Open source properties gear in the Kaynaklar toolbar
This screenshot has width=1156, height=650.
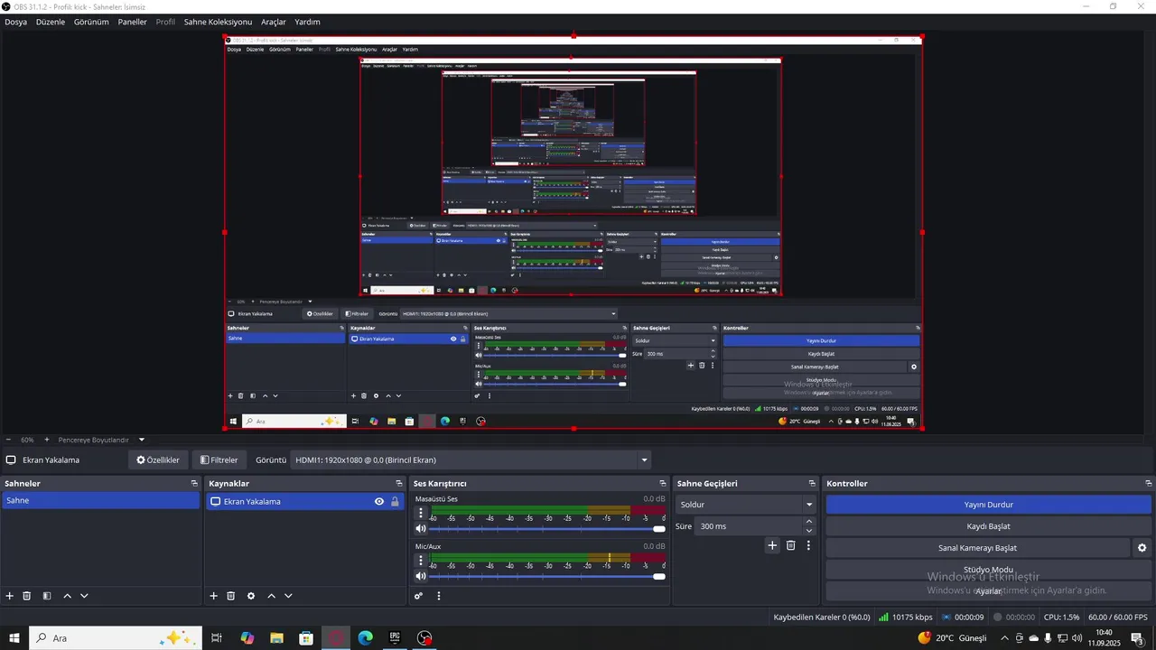click(x=251, y=596)
